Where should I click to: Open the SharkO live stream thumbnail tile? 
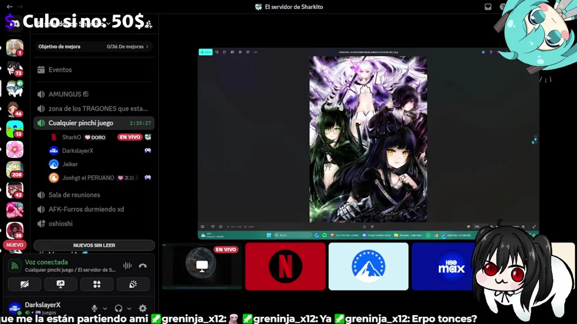pos(202,266)
